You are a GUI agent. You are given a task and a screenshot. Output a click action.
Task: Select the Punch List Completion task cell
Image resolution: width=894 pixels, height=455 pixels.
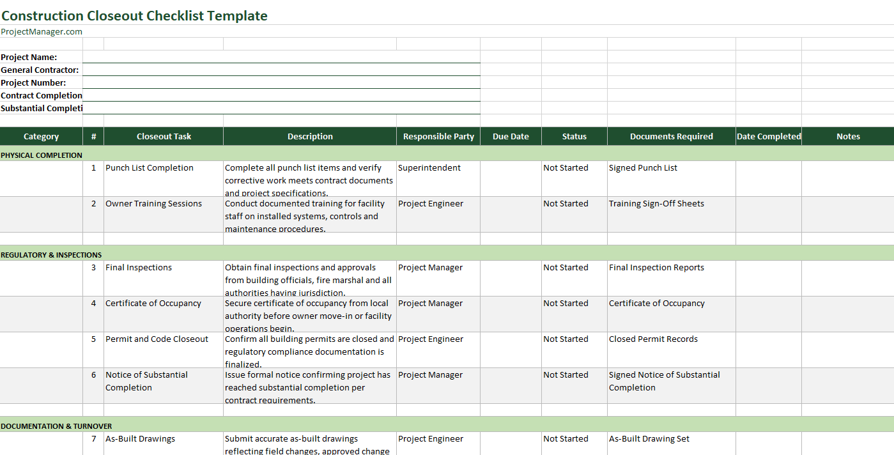click(164, 178)
